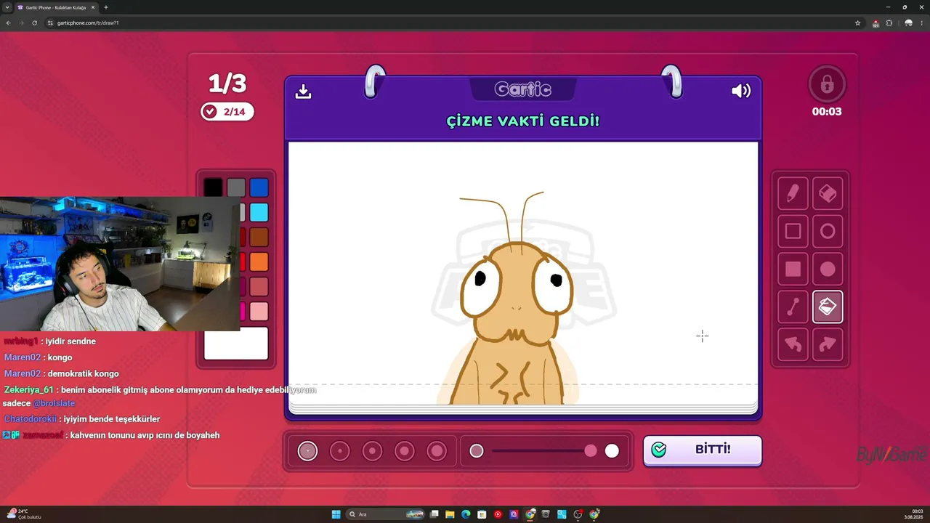The width and height of the screenshot is (930, 523).
Task: Redo the last undone stroke
Action: (x=828, y=344)
